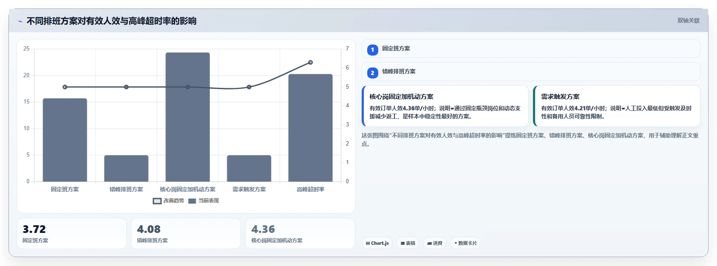Toggle the 改善趋势 legend item

coord(169,201)
